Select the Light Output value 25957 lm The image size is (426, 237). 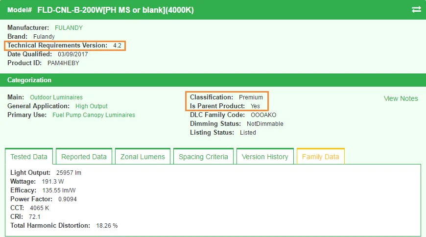pos(69,173)
